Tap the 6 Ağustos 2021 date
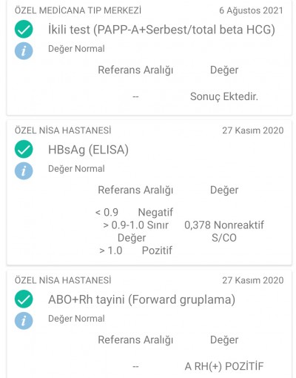Screen dimensions: 296x378 tap(251, 10)
